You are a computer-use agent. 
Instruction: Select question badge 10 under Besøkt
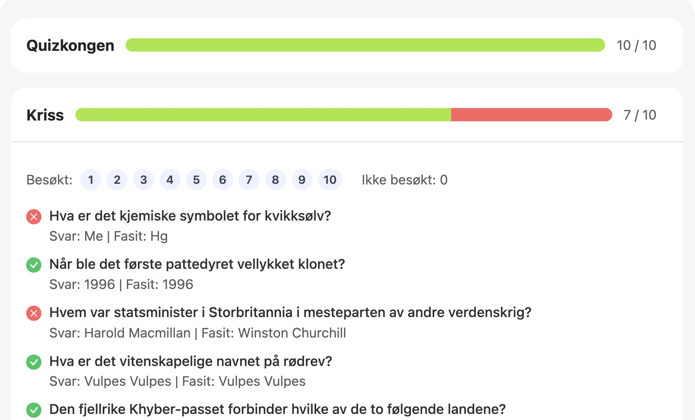(x=330, y=180)
